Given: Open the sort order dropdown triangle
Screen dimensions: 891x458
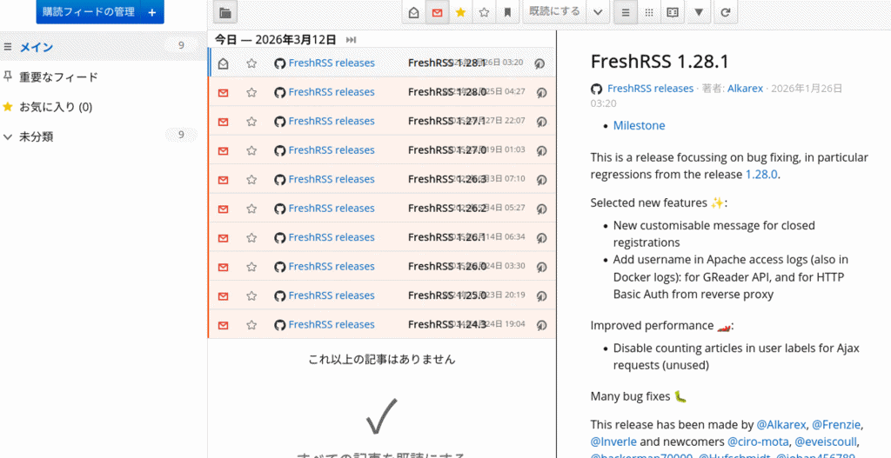Looking at the screenshot, I should (x=699, y=13).
